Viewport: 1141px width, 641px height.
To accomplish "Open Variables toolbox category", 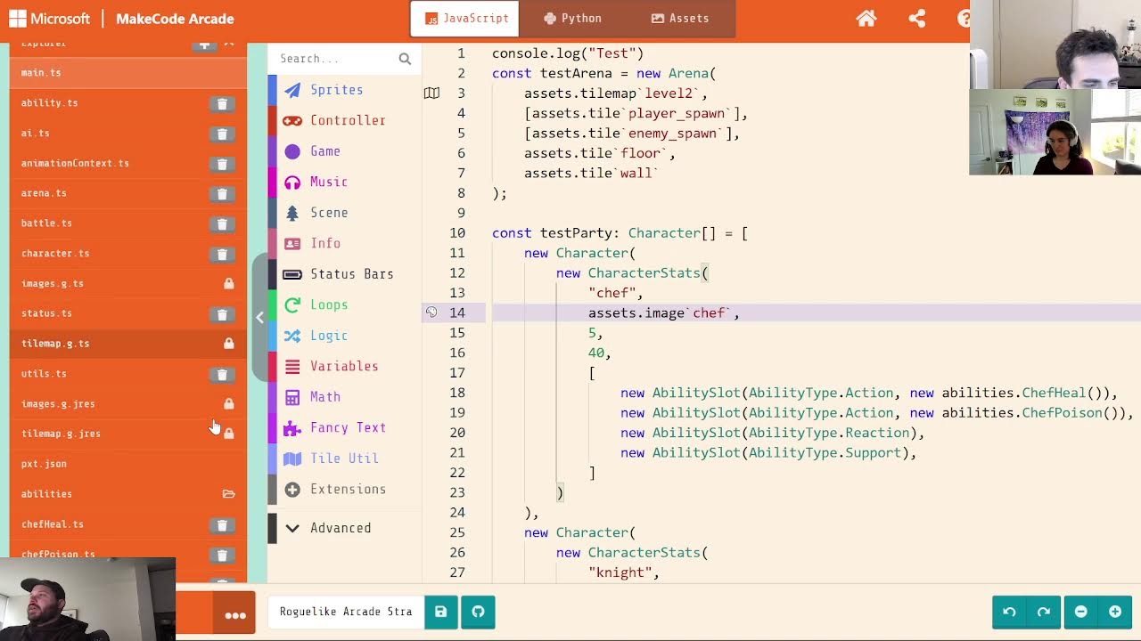I will (344, 366).
